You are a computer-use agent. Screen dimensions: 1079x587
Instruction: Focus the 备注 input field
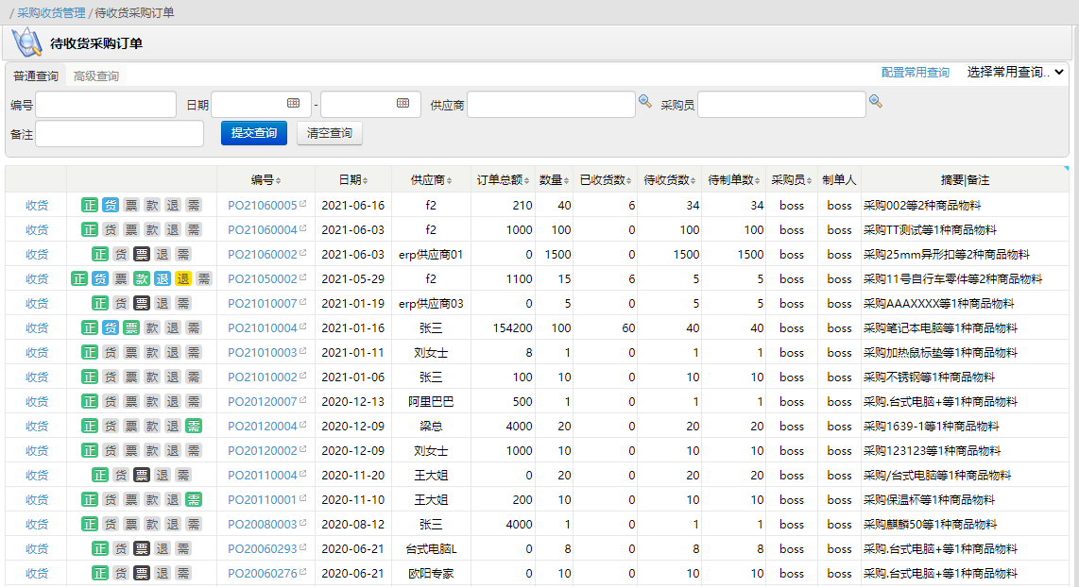(120, 133)
